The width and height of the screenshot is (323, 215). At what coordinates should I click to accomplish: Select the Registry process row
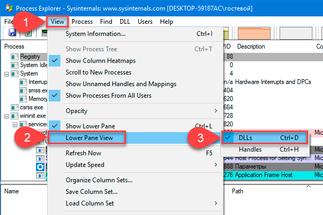(x=30, y=57)
